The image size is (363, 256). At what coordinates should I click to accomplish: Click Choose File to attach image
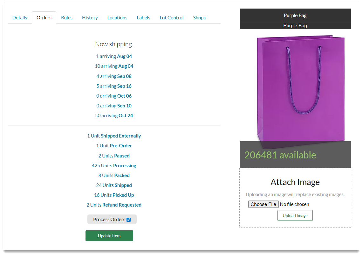tap(263, 204)
